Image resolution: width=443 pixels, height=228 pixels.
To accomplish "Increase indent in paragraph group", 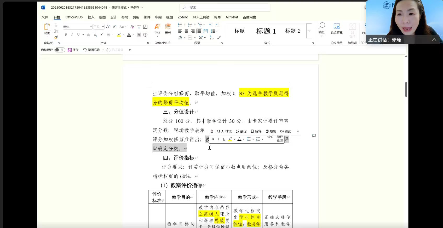I will point(217,25).
